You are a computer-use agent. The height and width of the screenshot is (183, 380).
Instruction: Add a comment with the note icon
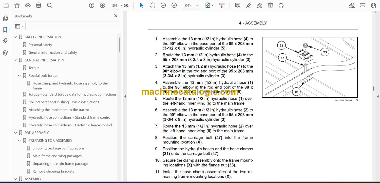click(x=238, y=5)
